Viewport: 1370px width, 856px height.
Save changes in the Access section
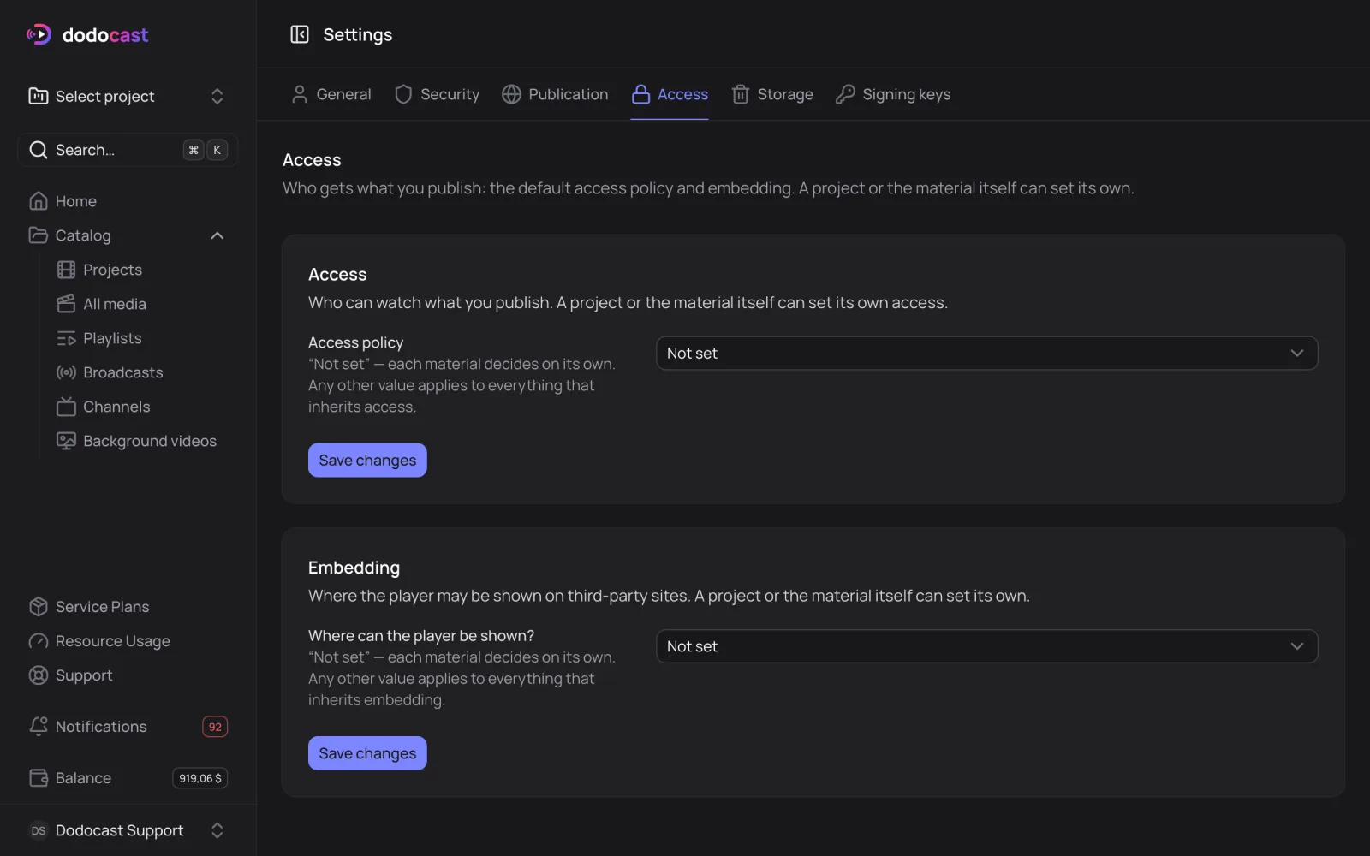(367, 460)
